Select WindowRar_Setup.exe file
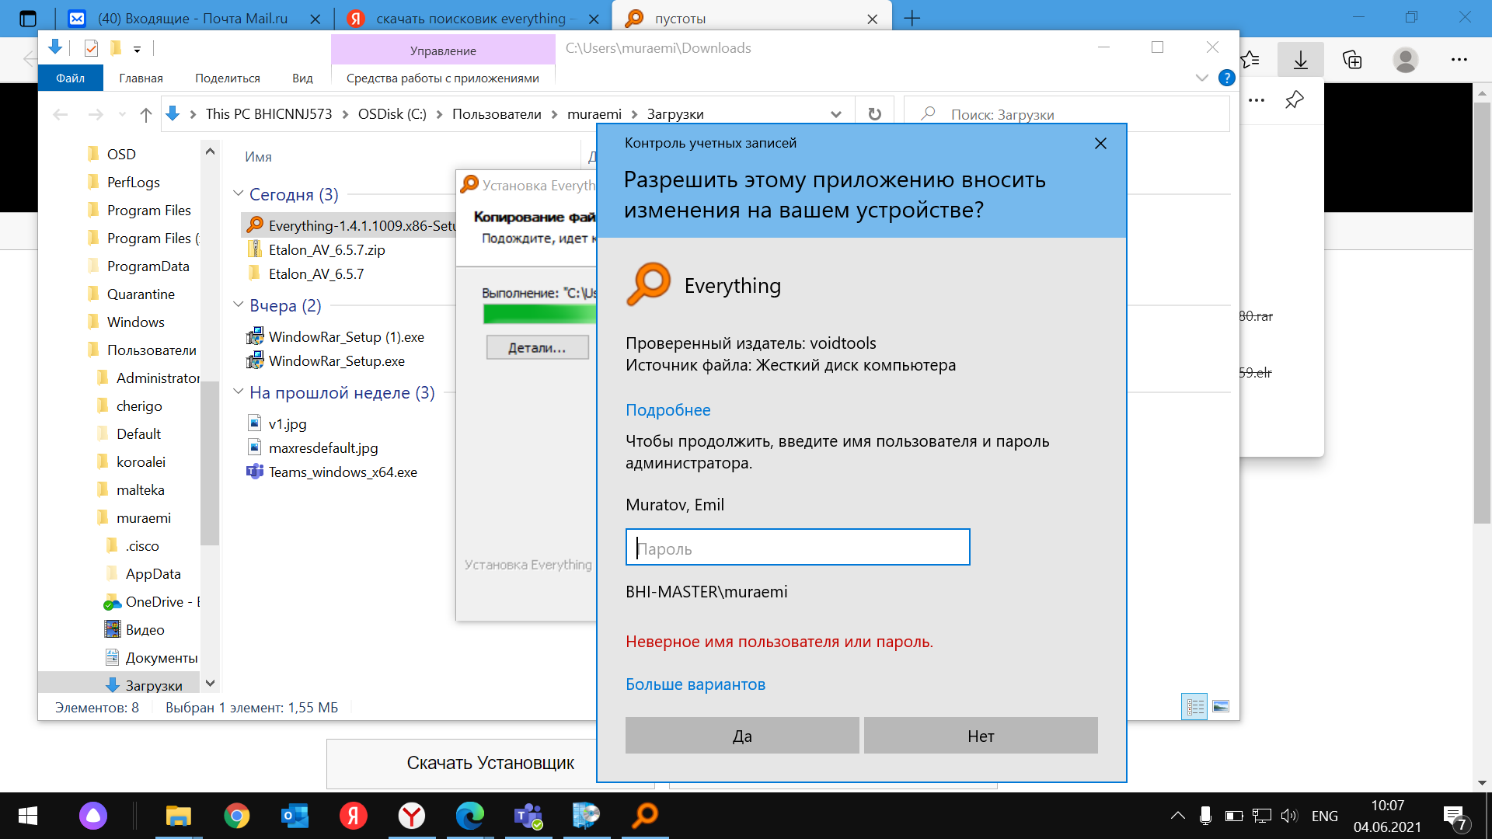 336,361
